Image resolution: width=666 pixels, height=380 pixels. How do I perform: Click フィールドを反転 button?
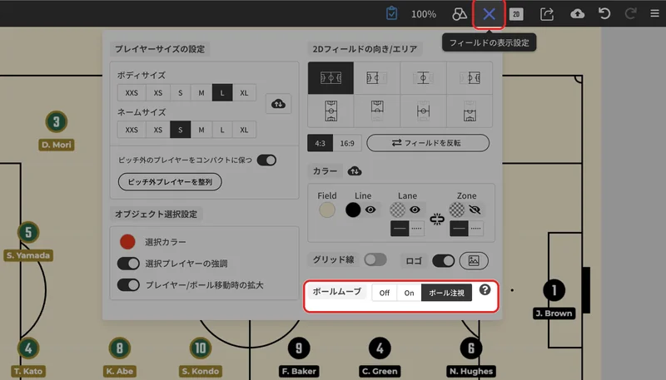pos(428,143)
